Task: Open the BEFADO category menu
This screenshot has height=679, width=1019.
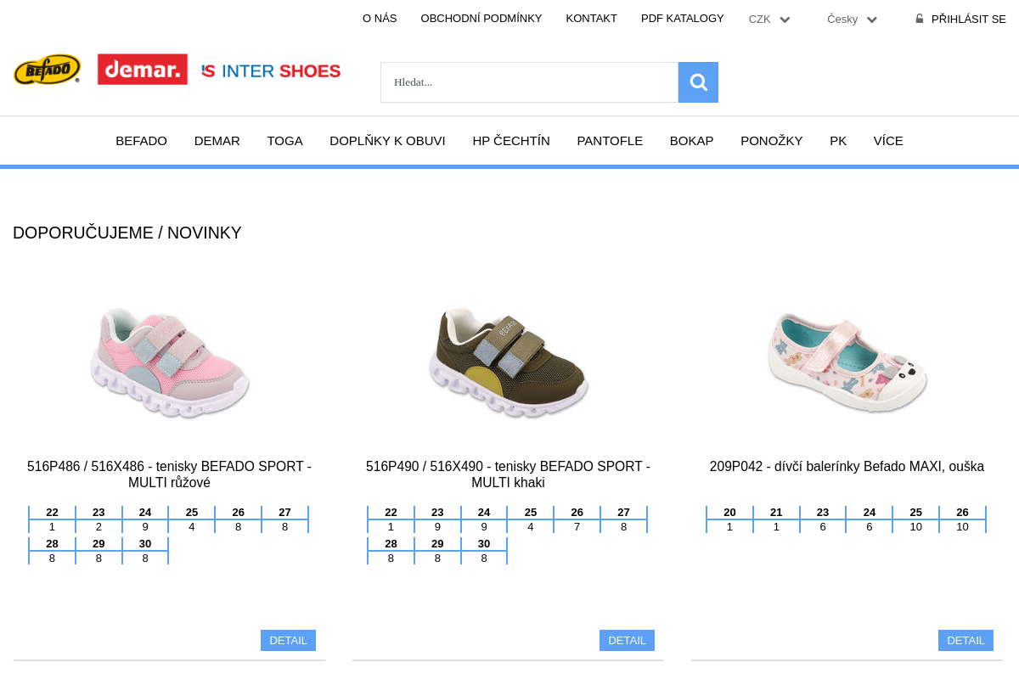Action: (142, 141)
